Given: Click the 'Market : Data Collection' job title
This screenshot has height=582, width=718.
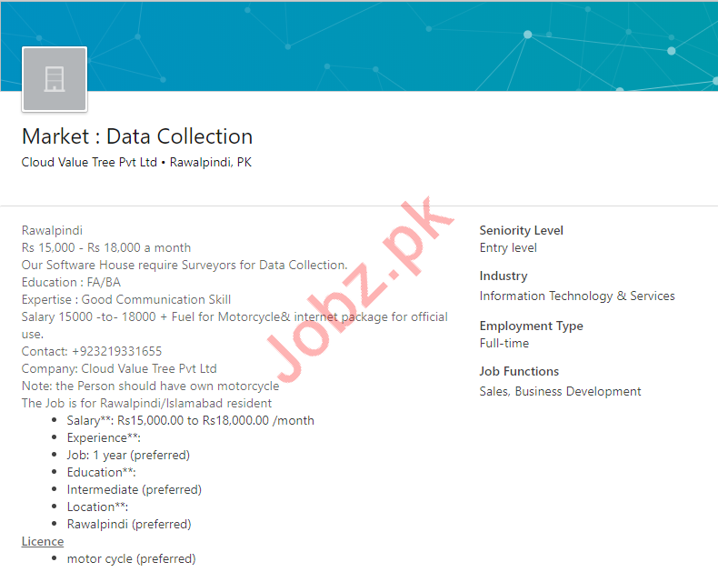Looking at the screenshot, I should 137,136.
